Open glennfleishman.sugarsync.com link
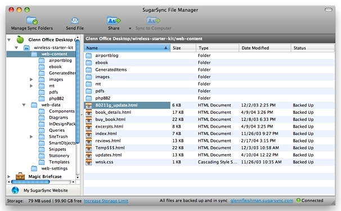 (262, 200)
